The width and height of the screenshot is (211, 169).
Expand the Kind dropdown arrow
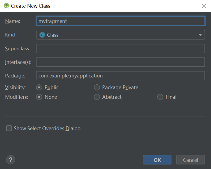click(x=200, y=35)
